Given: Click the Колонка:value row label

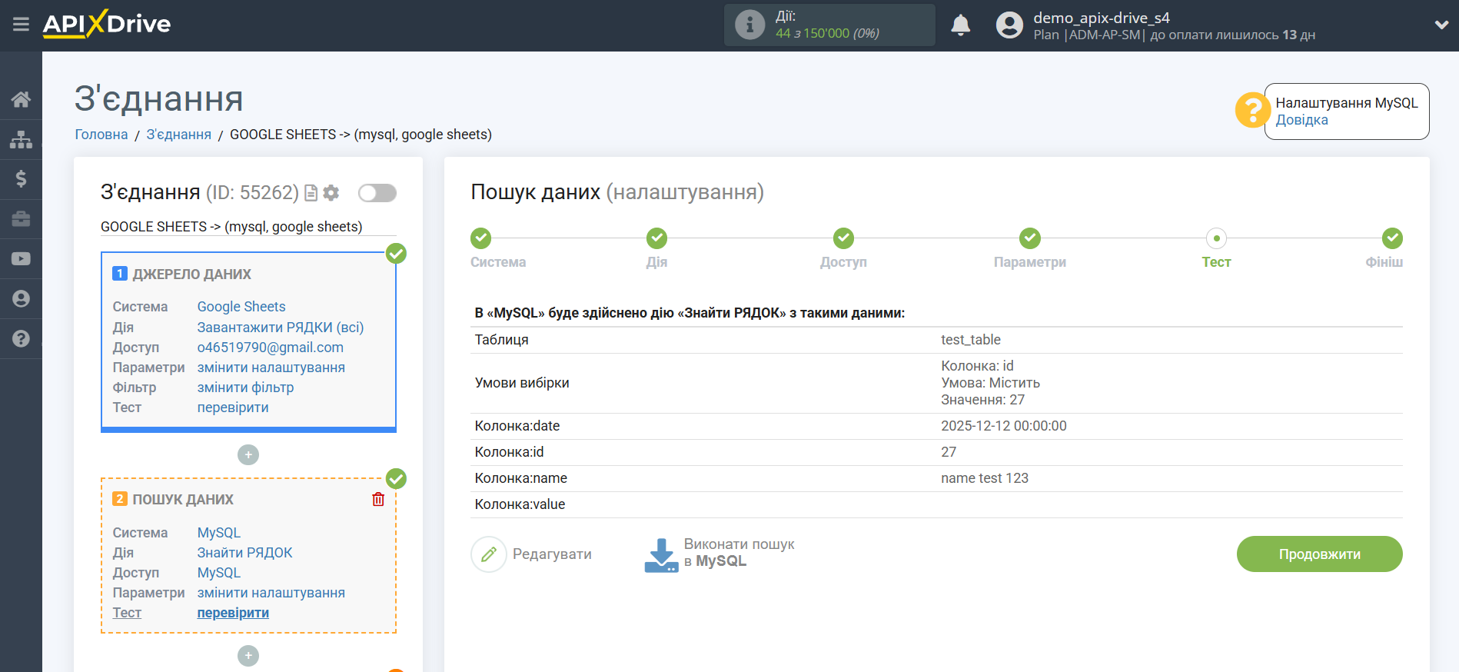Looking at the screenshot, I should 520,504.
